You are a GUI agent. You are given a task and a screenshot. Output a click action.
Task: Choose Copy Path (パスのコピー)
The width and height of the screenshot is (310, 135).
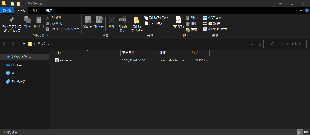click(x=55, y=23)
